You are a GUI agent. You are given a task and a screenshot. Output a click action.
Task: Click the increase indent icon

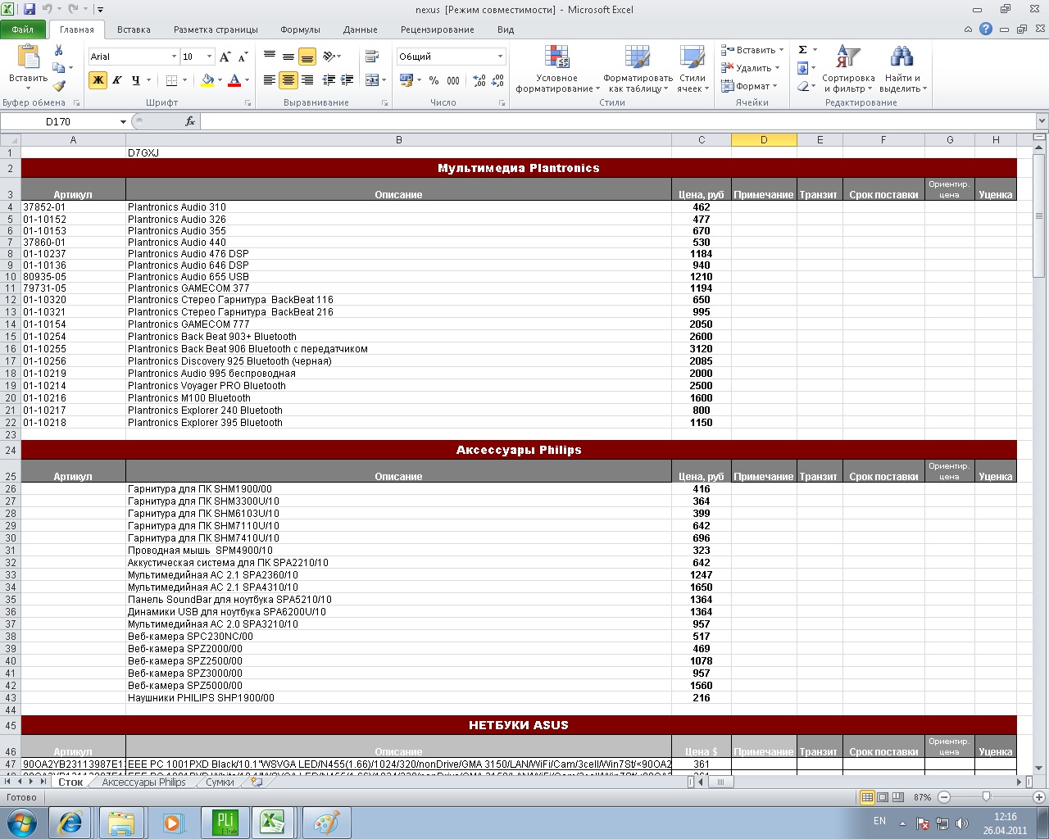coord(347,80)
